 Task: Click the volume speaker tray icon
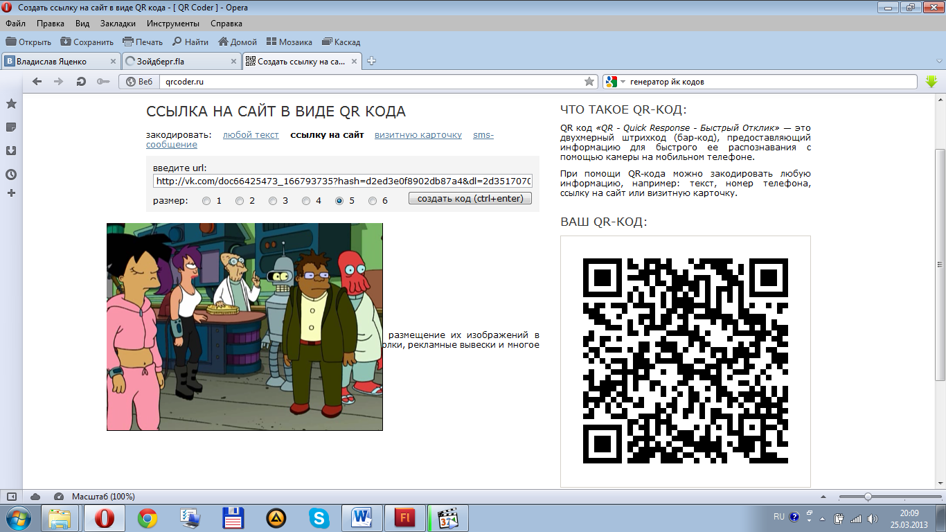(x=873, y=517)
